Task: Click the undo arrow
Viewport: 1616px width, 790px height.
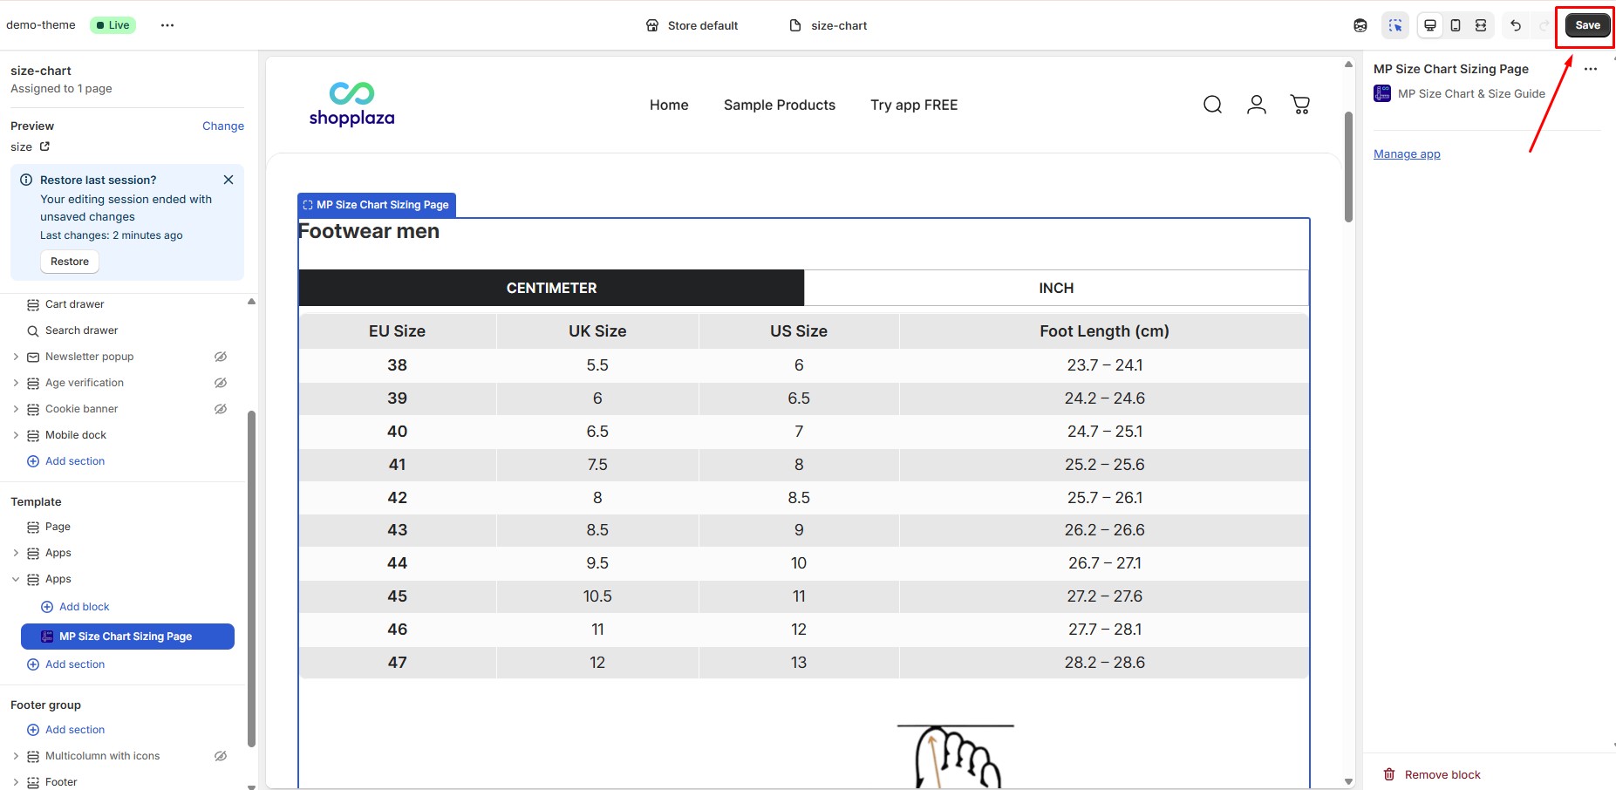Action: [x=1516, y=25]
